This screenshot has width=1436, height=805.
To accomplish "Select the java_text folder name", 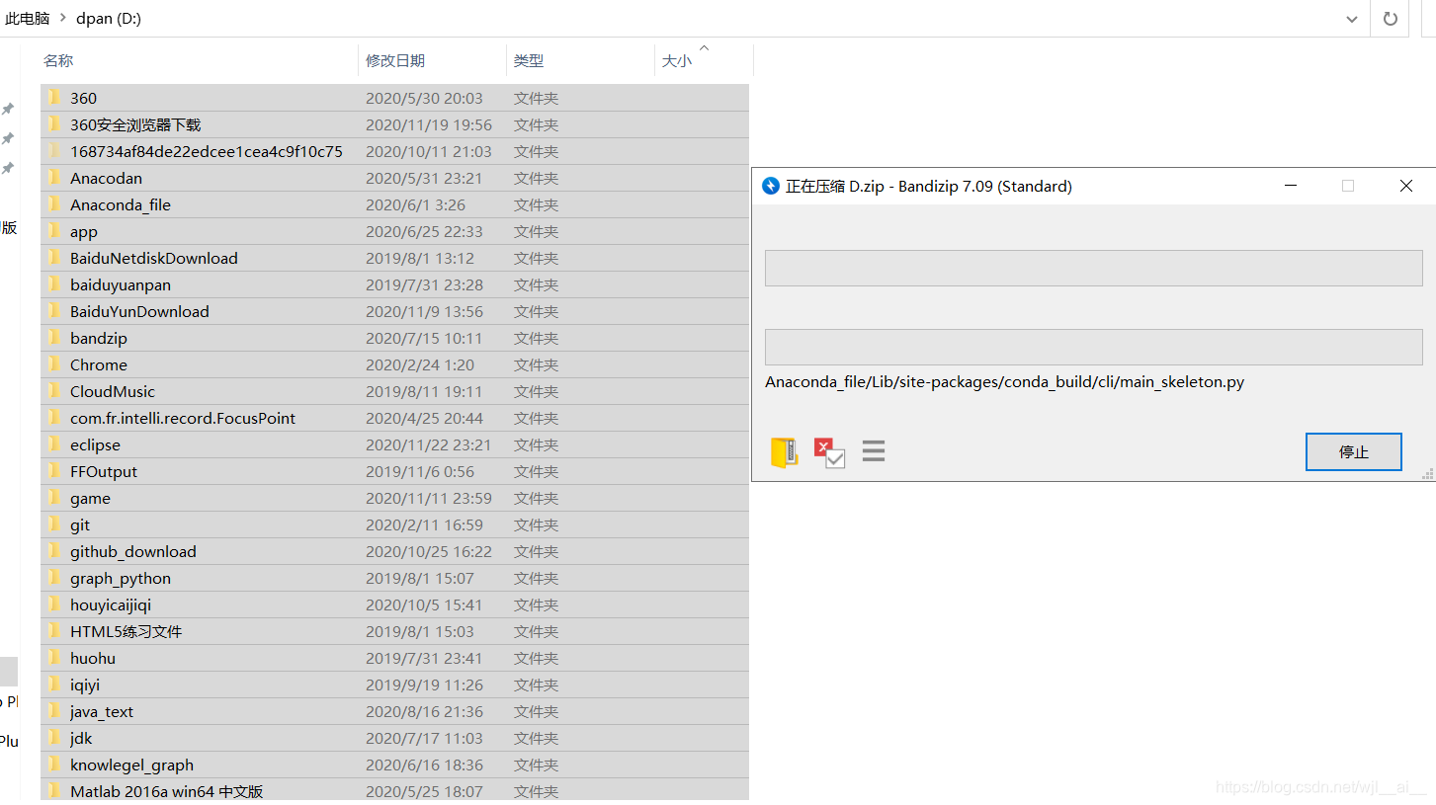I will 102,711.
